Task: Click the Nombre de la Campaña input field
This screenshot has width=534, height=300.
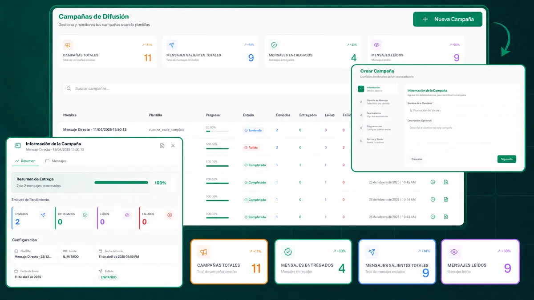Action: click(x=462, y=110)
